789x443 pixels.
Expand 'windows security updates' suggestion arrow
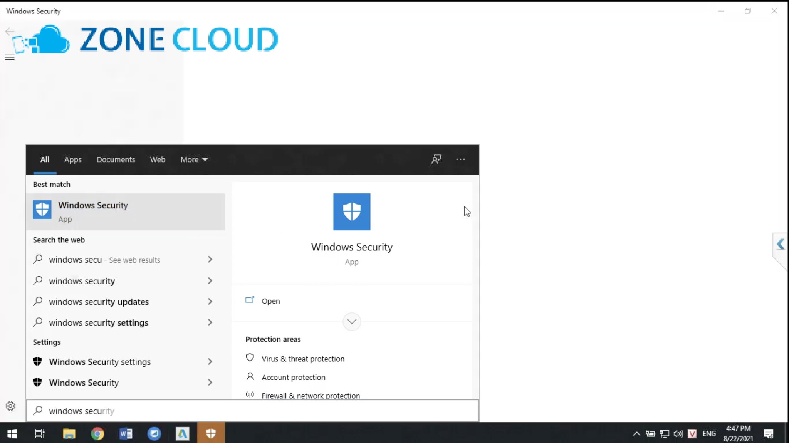210,301
